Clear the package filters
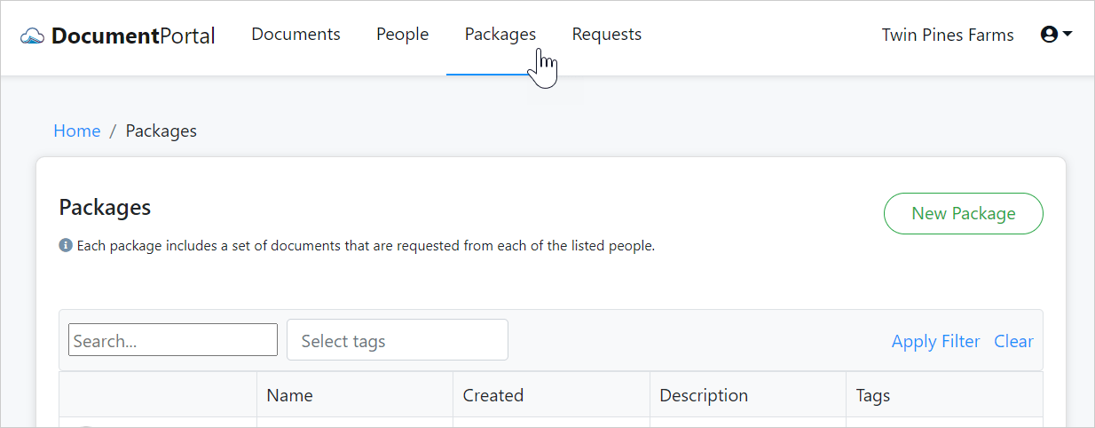1095x428 pixels. coord(1013,342)
